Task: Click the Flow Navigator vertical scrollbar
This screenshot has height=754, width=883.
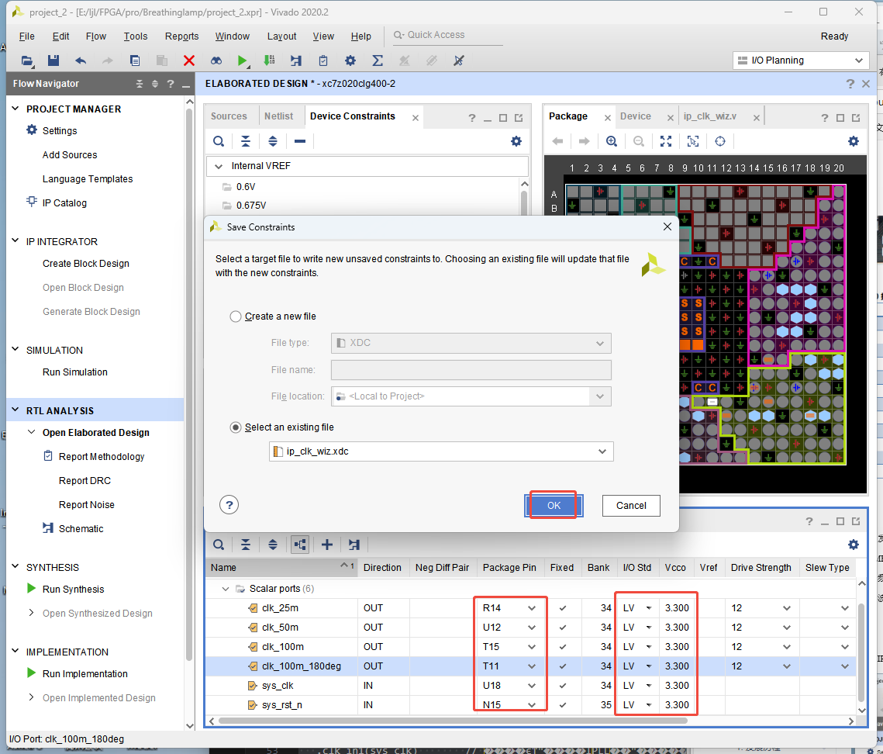Action: [189, 383]
